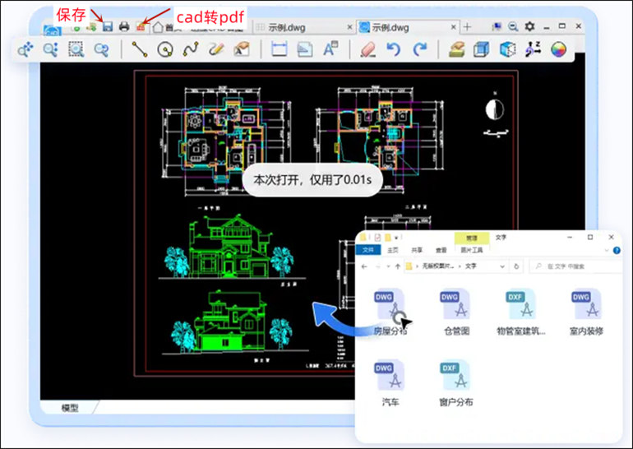Select the Pencil freehand tool
633x449 pixels.
(216, 49)
